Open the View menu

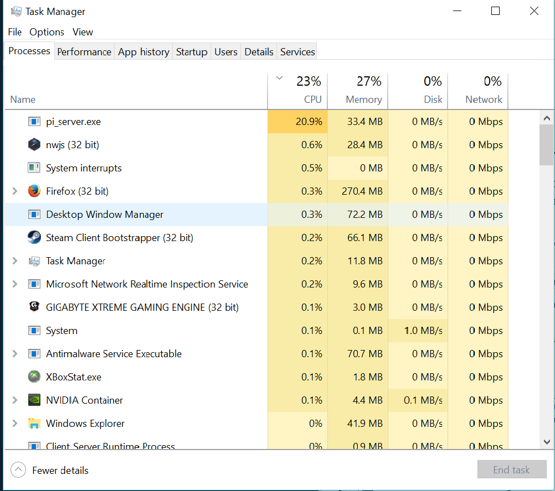point(83,32)
